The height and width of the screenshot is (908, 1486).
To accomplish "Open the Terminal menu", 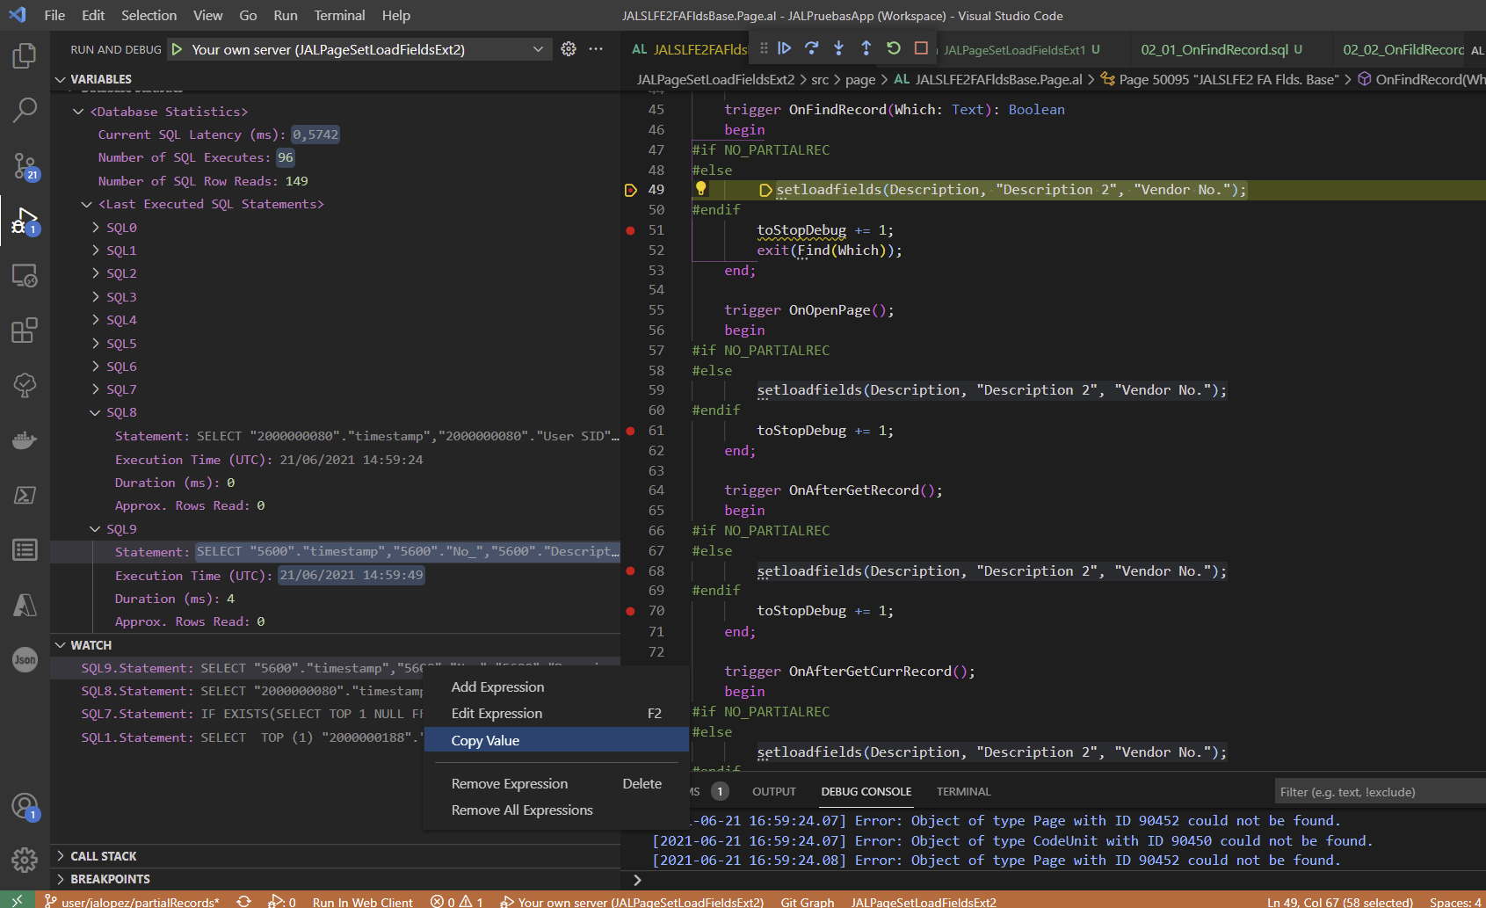I will pos(339,16).
